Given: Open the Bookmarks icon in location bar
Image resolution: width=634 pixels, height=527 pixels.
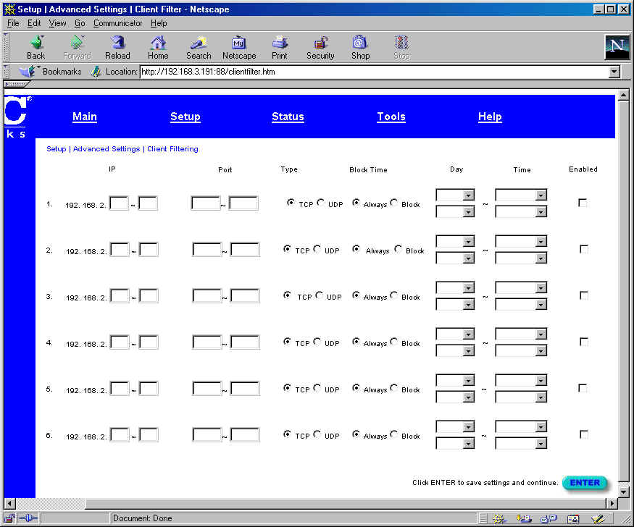Looking at the screenshot, I should (28, 72).
